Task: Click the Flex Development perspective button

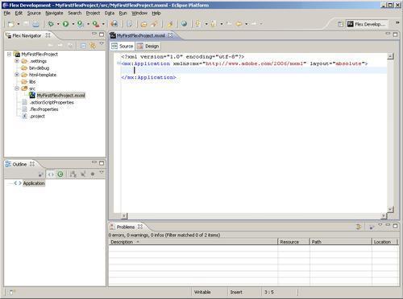Action: 367,24
